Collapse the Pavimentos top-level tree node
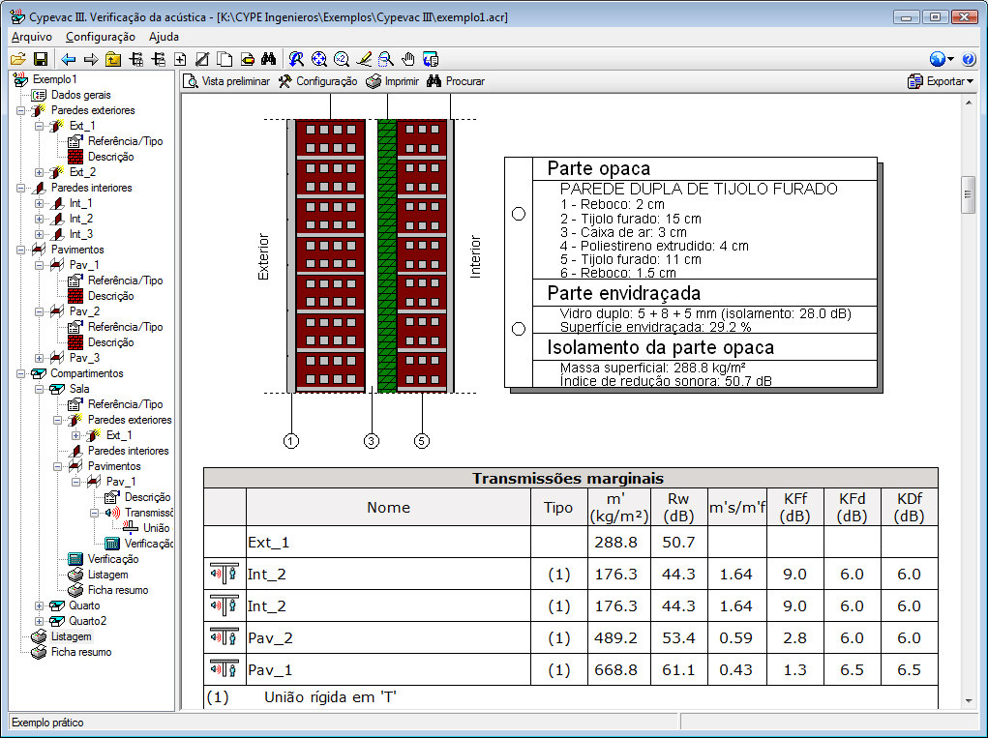 (21, 250)
